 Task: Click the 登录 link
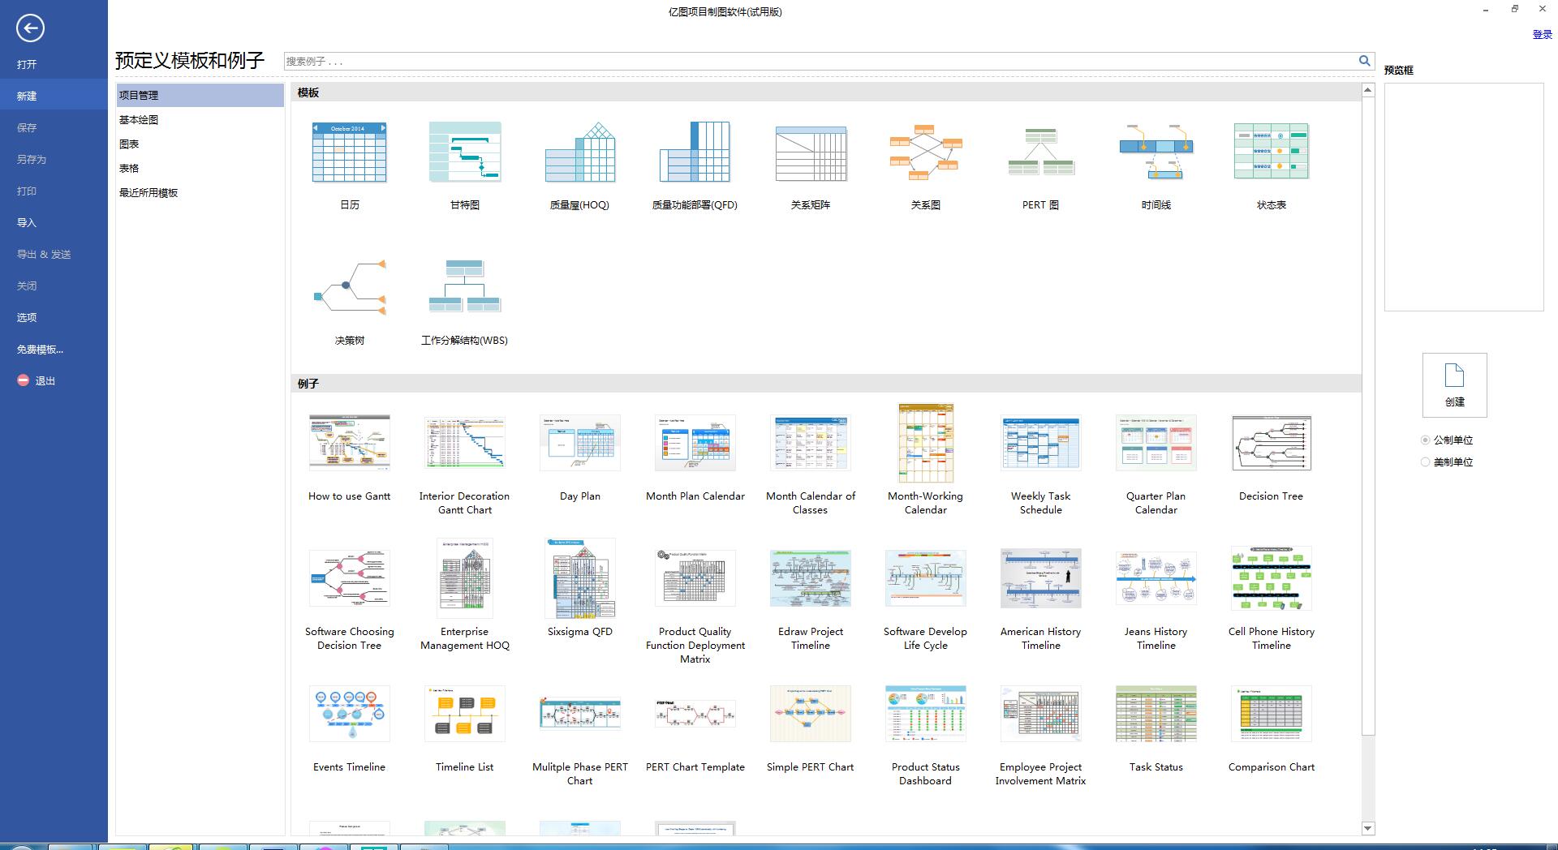click(x=1542, y=35)
